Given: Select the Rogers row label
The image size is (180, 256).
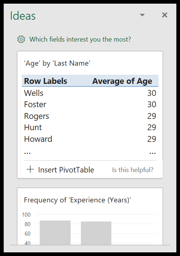Looking at the screenshot, I should (36, 116).
